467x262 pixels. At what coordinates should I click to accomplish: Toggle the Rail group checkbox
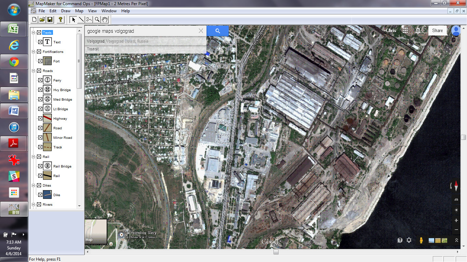pyautogui.click(x=39, y=157)
